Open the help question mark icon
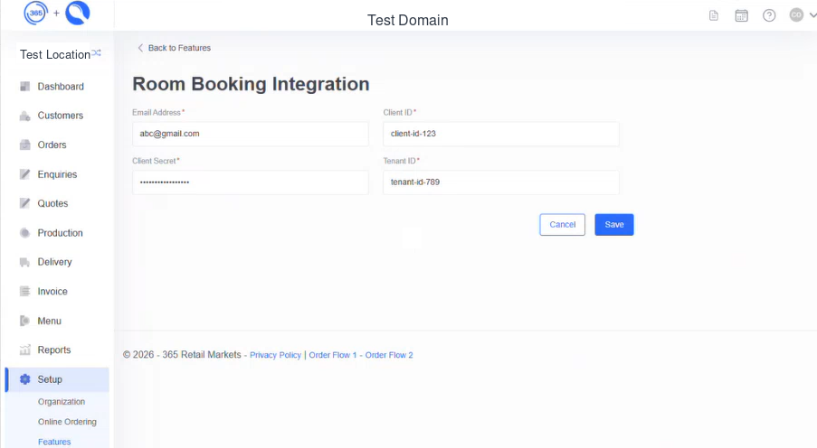Image resolution: width=817 pixels, height=448 pixels. point(769,15)
